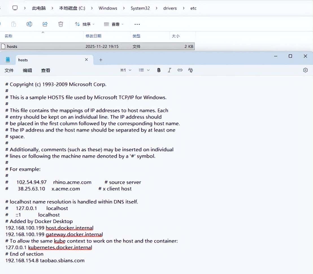313x274 pixels.
Task: Click etc folder in breadcrumb
Action: pos(194,8)
